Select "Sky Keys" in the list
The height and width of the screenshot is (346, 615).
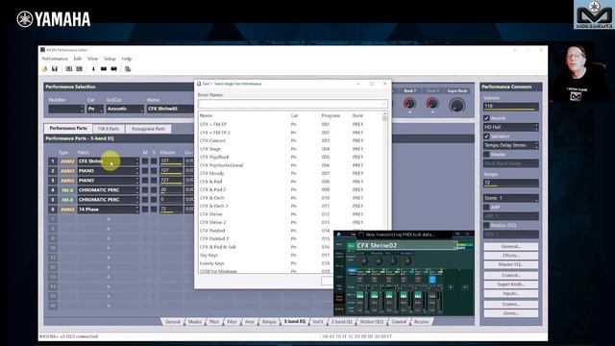[x=209, y=255]
